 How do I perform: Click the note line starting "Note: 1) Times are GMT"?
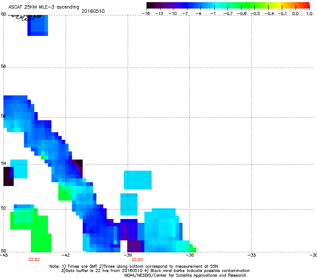(x=134, y=266)
